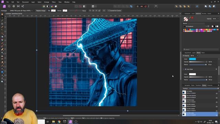Toggle the Assistant button
This screenshot has width=220, height=124.
click(156, 6)
